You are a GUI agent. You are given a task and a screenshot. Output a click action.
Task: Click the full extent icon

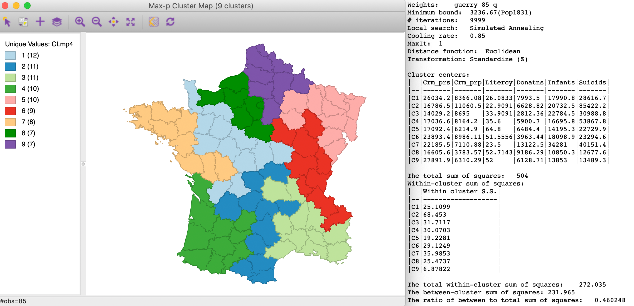pyautogui.click(x=130, y=22)
